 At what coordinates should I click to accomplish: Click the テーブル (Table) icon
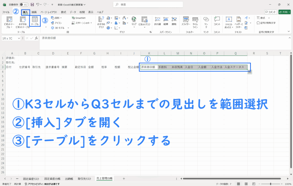click(x=35, y=21)
